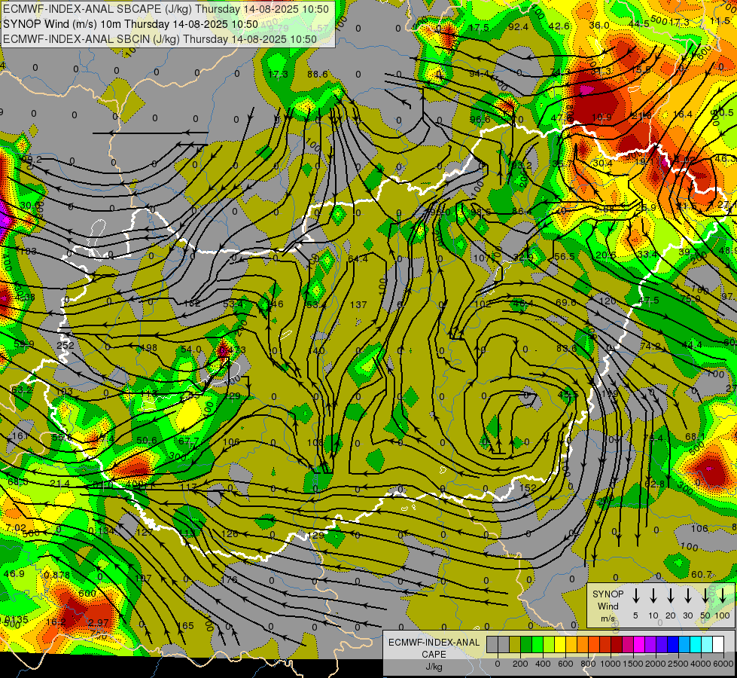Select the SYNOP Wind 10m title line
The width and height of the screenshot is (737, 678).
(130, 24)
